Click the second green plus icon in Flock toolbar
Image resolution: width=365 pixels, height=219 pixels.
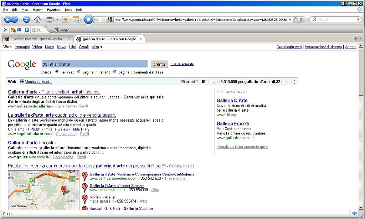[39, 30]
